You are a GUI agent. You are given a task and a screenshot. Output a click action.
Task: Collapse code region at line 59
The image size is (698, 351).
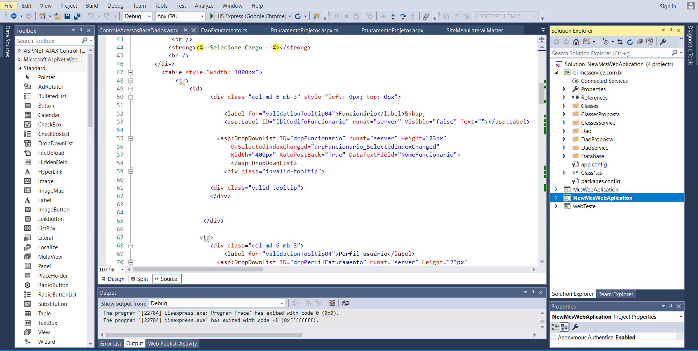pos(130,172)
